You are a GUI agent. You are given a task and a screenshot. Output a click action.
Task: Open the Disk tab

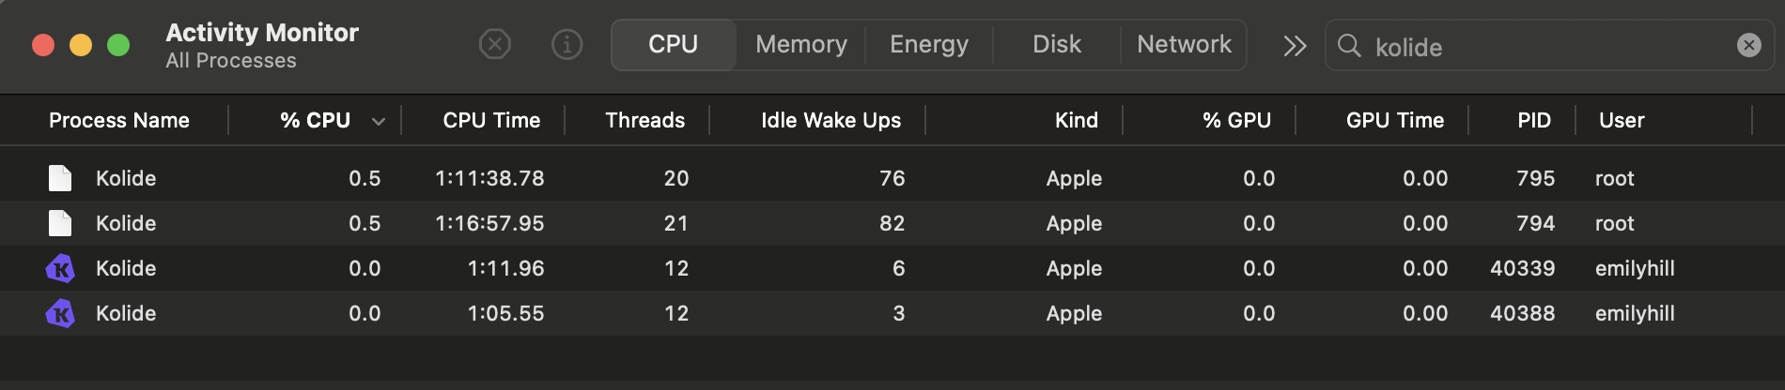click(1057, 45)
